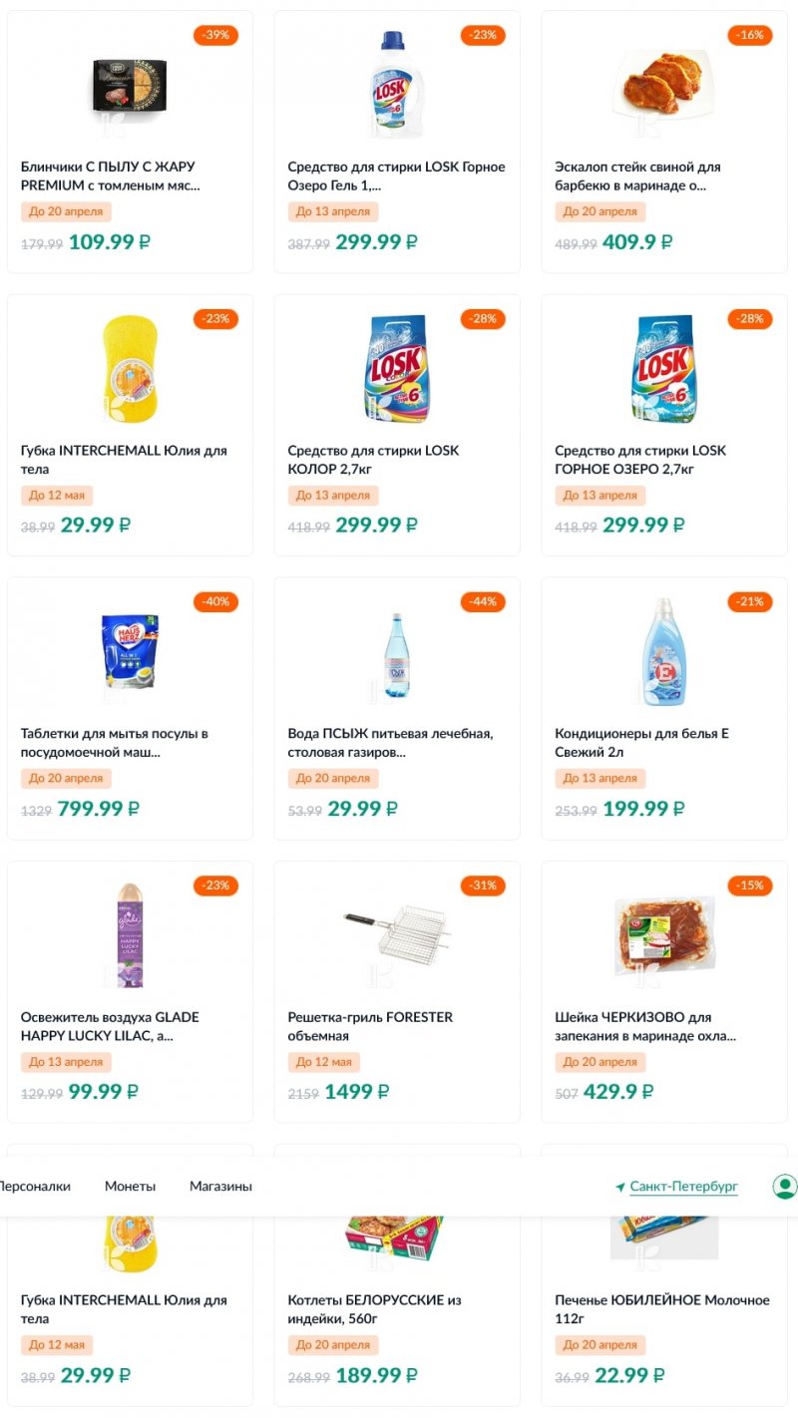798x1418 pixels.
Task: Open the Магазины menu item
Action: [x=220, y=1187]
